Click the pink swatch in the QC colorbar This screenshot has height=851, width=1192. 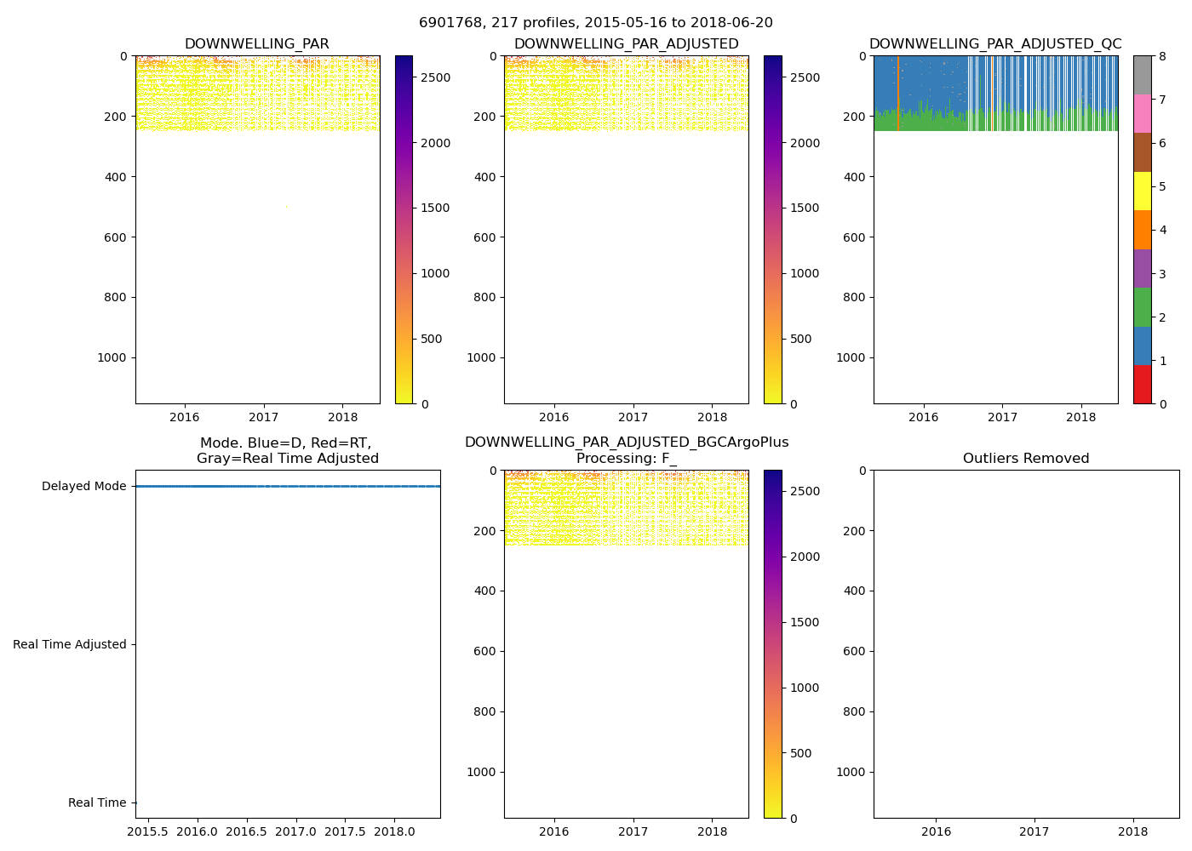click(1142, 114)
